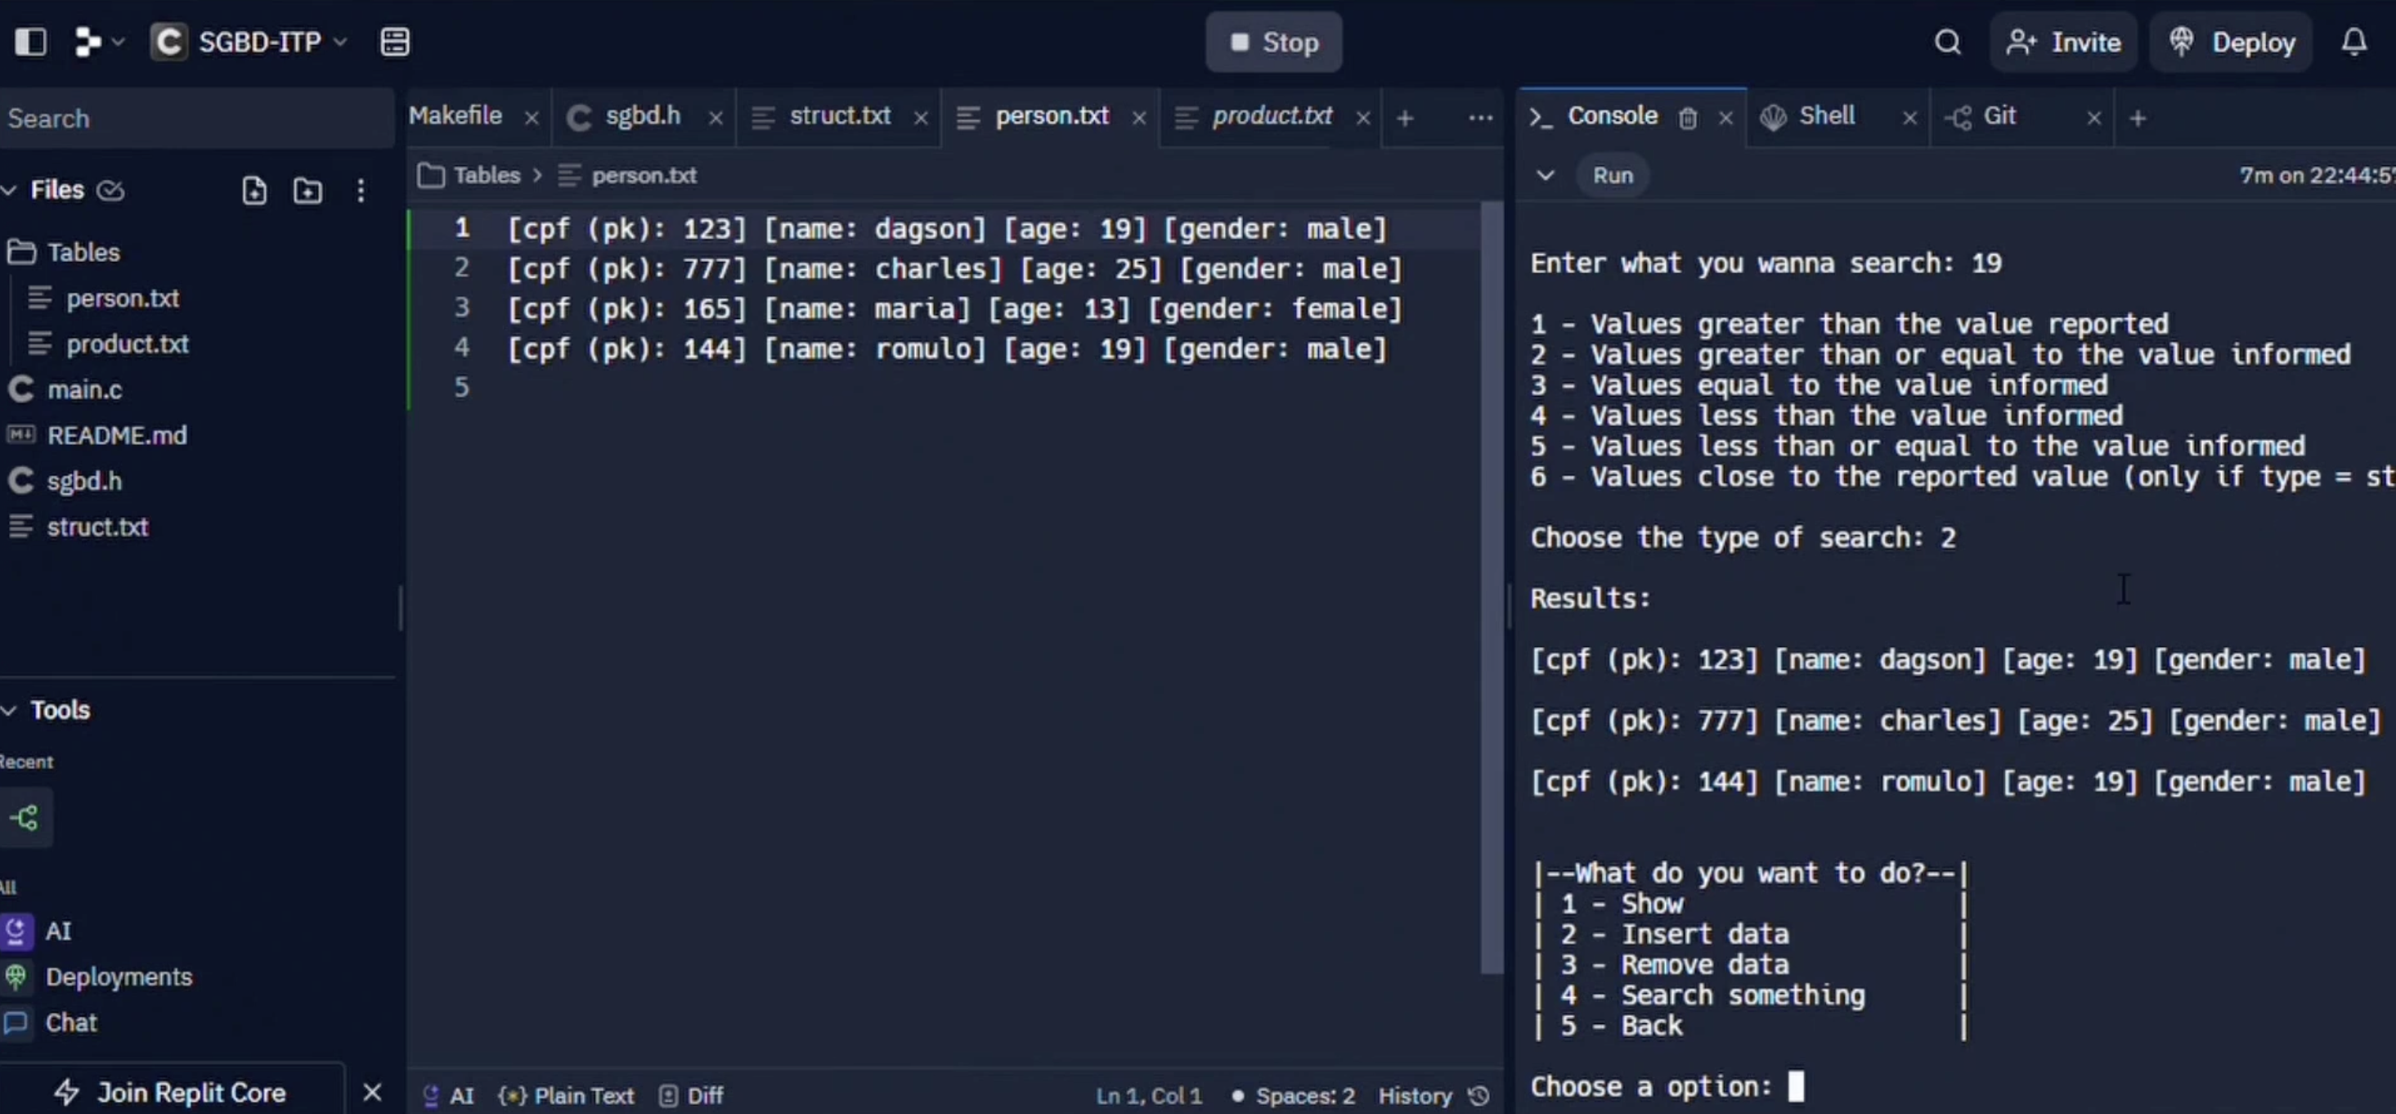Switch to the struct.txt editor tab

click(839, 116)
